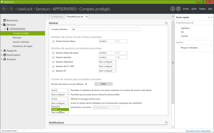Click Appliquer in Accès rapide
The image size is (214, 133).
[x=185, y=28]
